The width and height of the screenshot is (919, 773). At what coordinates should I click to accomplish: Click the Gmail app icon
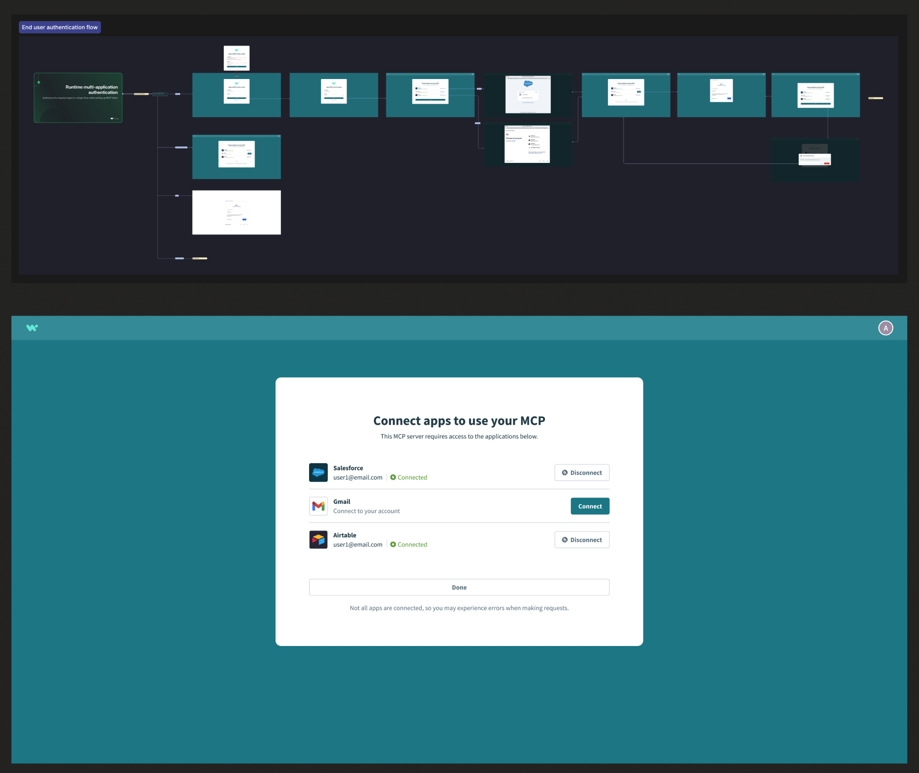[x=318, y=506]
